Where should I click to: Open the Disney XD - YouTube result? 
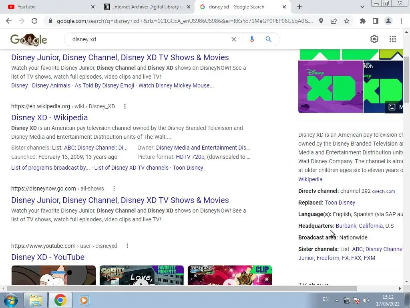48,257
